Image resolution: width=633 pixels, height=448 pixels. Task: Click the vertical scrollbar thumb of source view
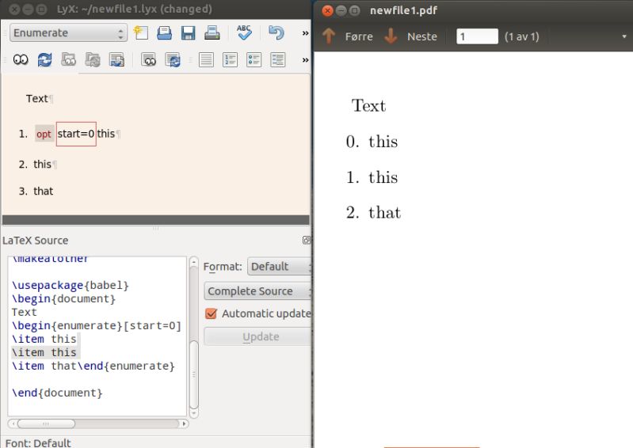(194, 374)
